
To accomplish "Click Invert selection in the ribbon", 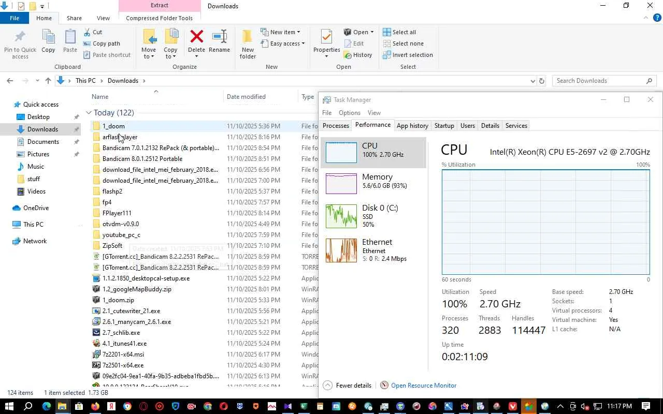I will pyautogui.click(x=408, y=55).
